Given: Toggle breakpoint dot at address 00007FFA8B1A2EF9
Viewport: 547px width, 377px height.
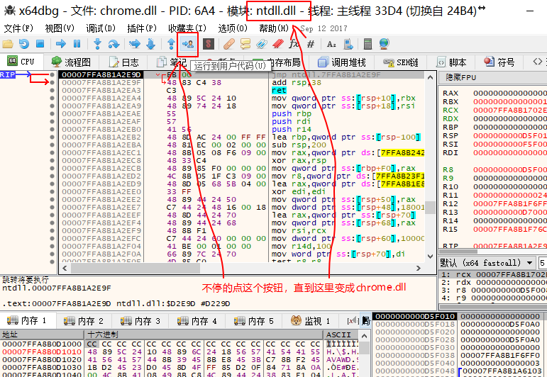Looking at the screenshot, I should [52, 230].
